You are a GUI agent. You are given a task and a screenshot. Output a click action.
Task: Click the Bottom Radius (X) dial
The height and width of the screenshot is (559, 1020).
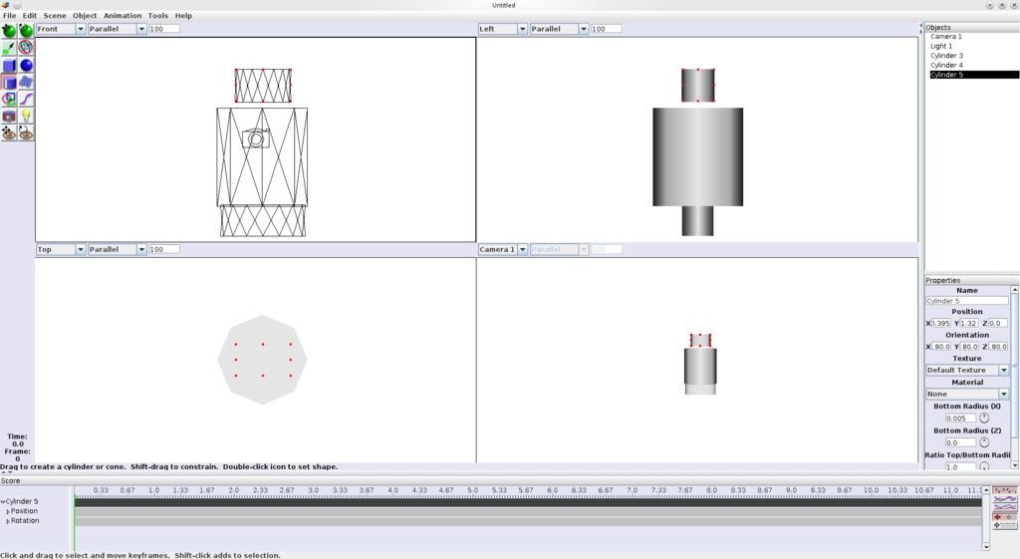pos(984,419)
